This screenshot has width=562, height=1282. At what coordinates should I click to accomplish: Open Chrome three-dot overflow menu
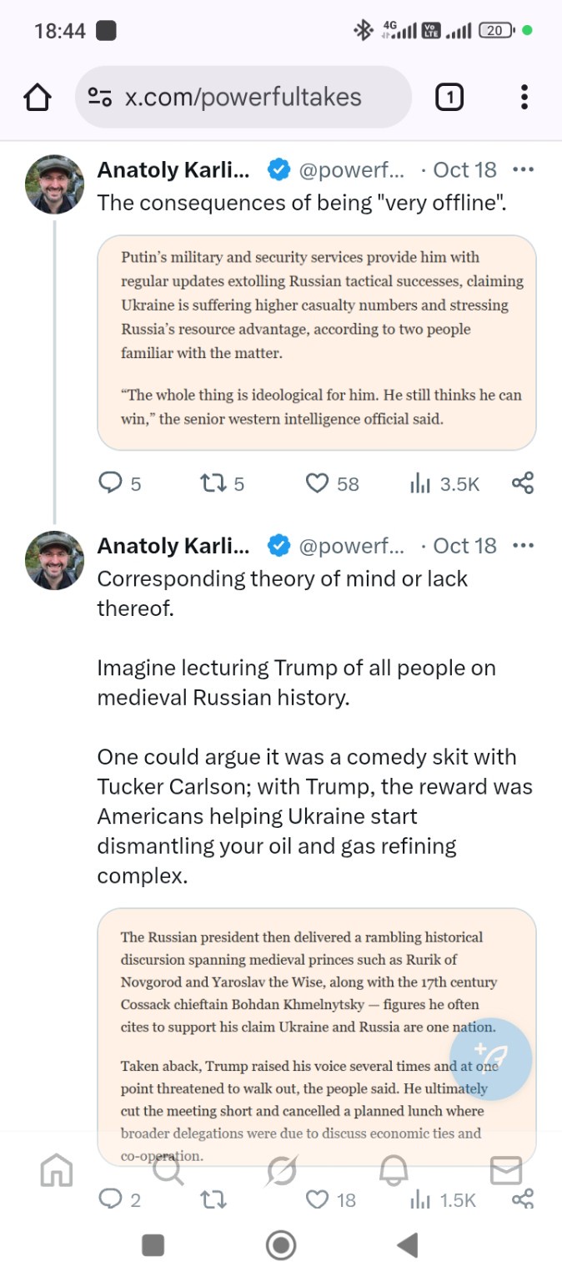pyautogui.click(x=524, y=98)
